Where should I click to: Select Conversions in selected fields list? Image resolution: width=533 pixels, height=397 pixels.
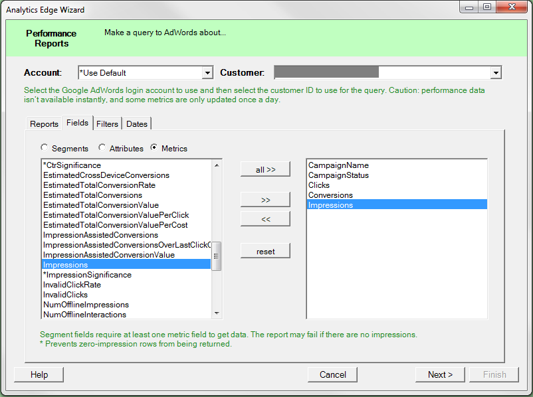tap(330, 195)
